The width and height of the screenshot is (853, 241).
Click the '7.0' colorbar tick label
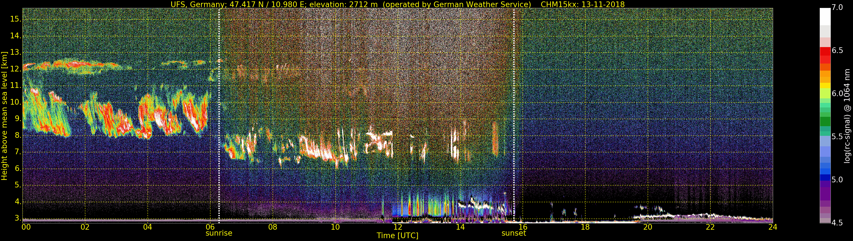[x=837, y=8]
